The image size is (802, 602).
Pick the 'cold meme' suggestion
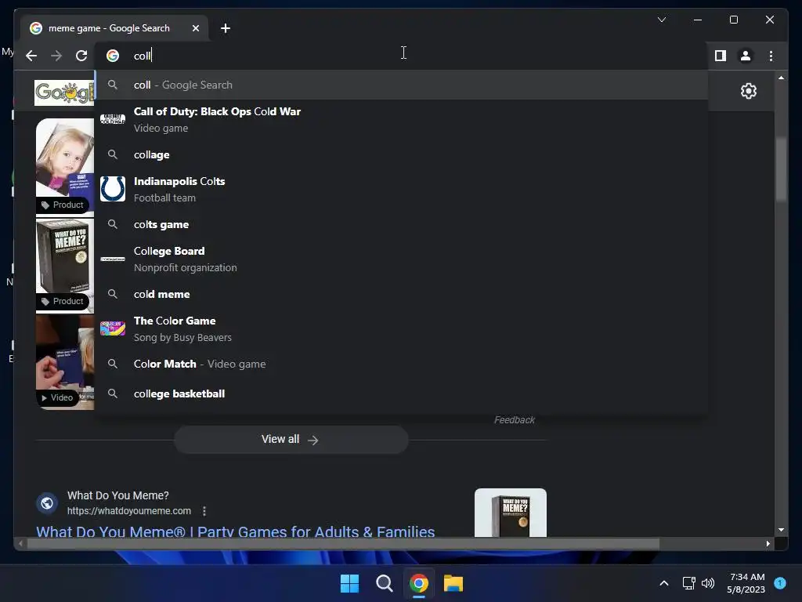coord(402,294)
